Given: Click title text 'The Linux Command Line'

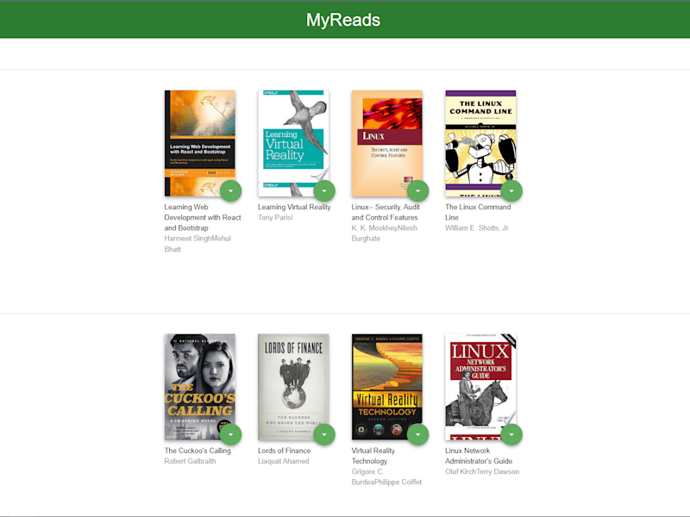Looking at the screenshot, I should pyautogui.click(x=478, y=212).
